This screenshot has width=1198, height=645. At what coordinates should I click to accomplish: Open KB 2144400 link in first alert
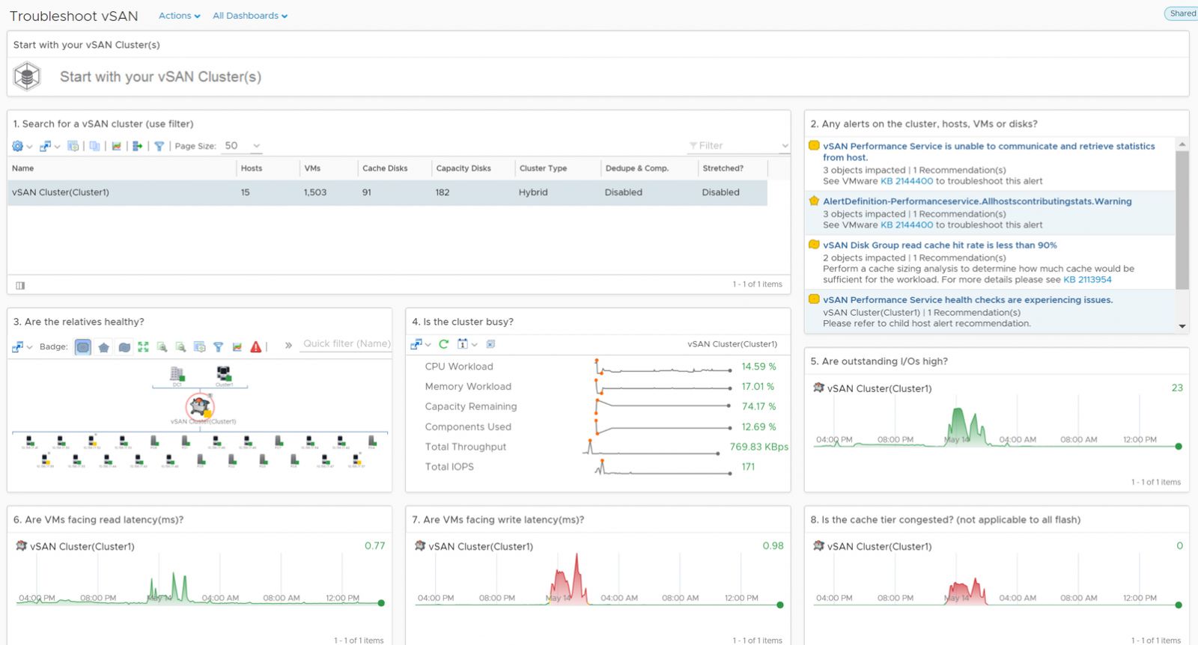click(x=907, y=181)
